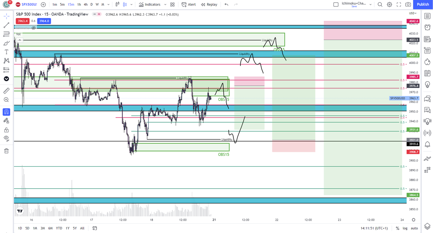The height and width of the screenshot is (233, 433).
Task: Create a new Alert
Action: tap(189, 4)
